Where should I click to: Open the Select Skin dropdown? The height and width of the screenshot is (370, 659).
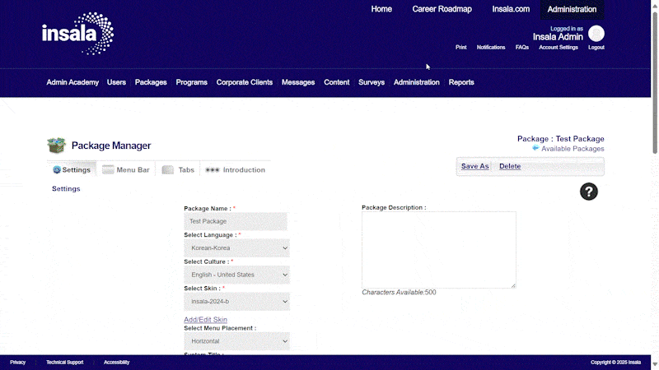point(236,302)
